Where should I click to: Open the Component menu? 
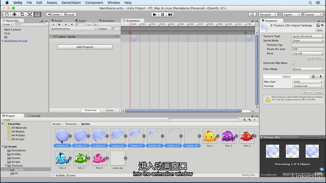point(94,3)
